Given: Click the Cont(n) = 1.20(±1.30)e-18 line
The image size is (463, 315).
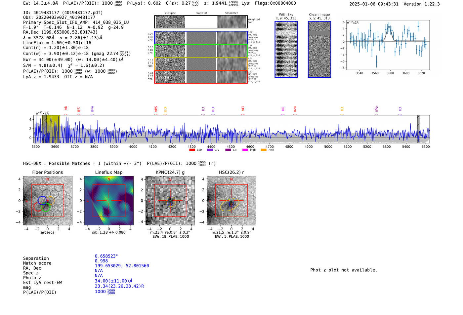Looking at the screenshot, I should click(x=56, y=48).
